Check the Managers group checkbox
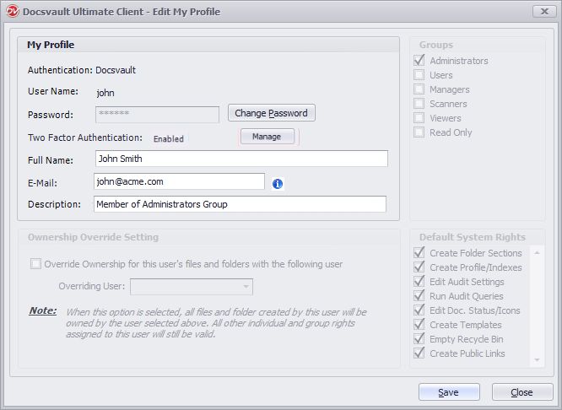 click(x=419, y=89)
